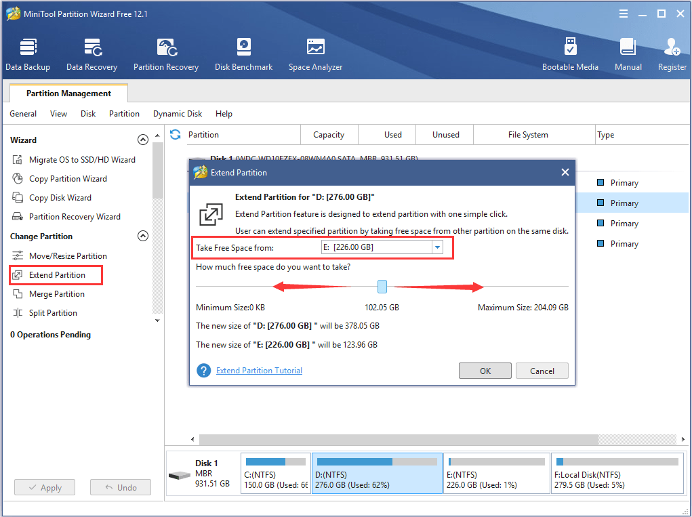Select the E:(NTFS) partition block
The image size is (692, 517).
[497, 473]
